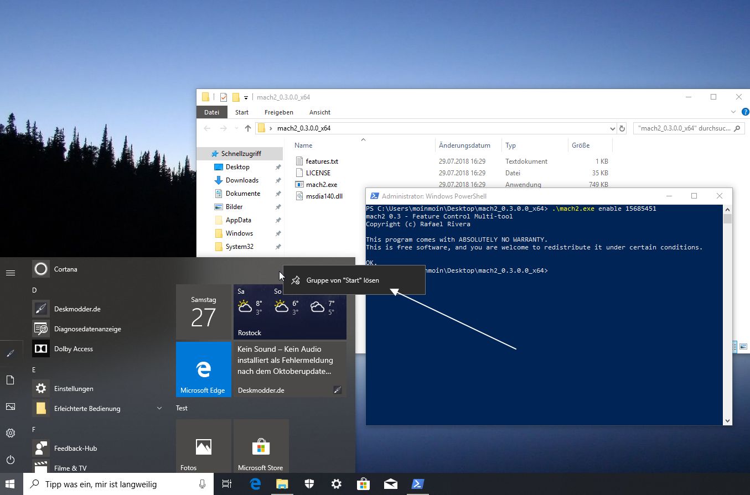This screenshot has height=495, width=750.
Task: Click the microphone icon in search box
Action: [203, 484]
